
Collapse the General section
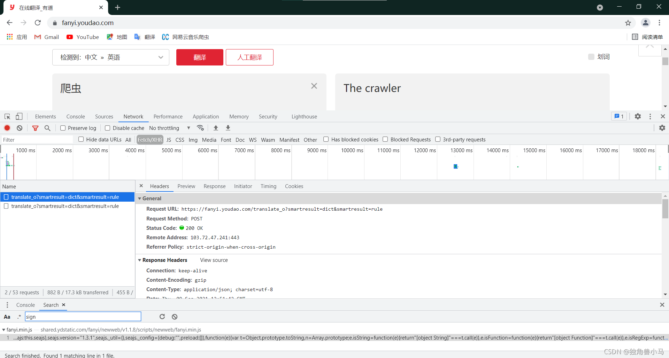point(140,199)
